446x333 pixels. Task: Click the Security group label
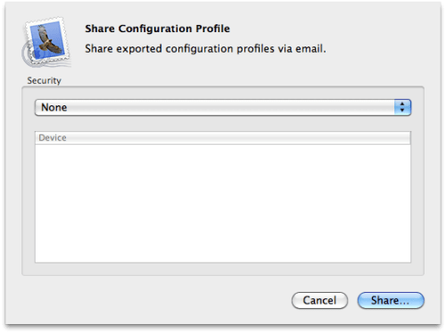click(x=44, y=80)
